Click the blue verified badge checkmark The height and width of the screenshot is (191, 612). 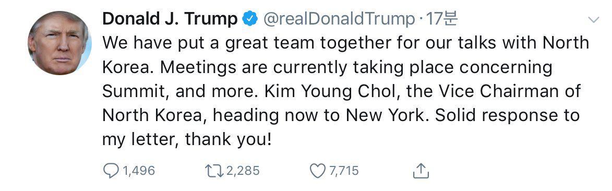(x=250, y=19)
